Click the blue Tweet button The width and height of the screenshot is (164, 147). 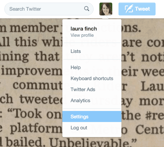tap(137, 9)
